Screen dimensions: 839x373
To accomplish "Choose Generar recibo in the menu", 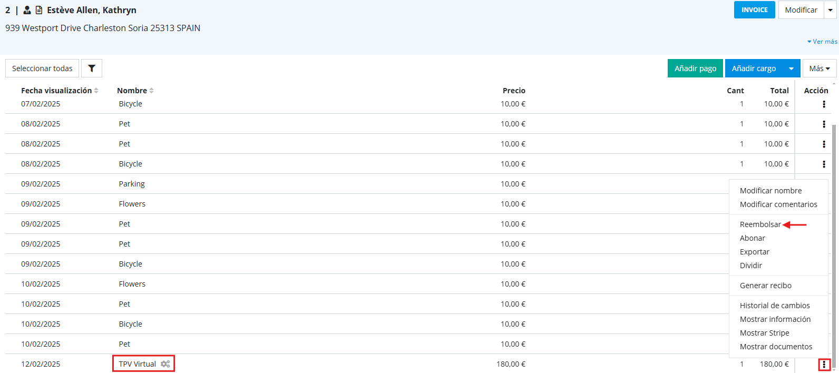I will point(765,286).
